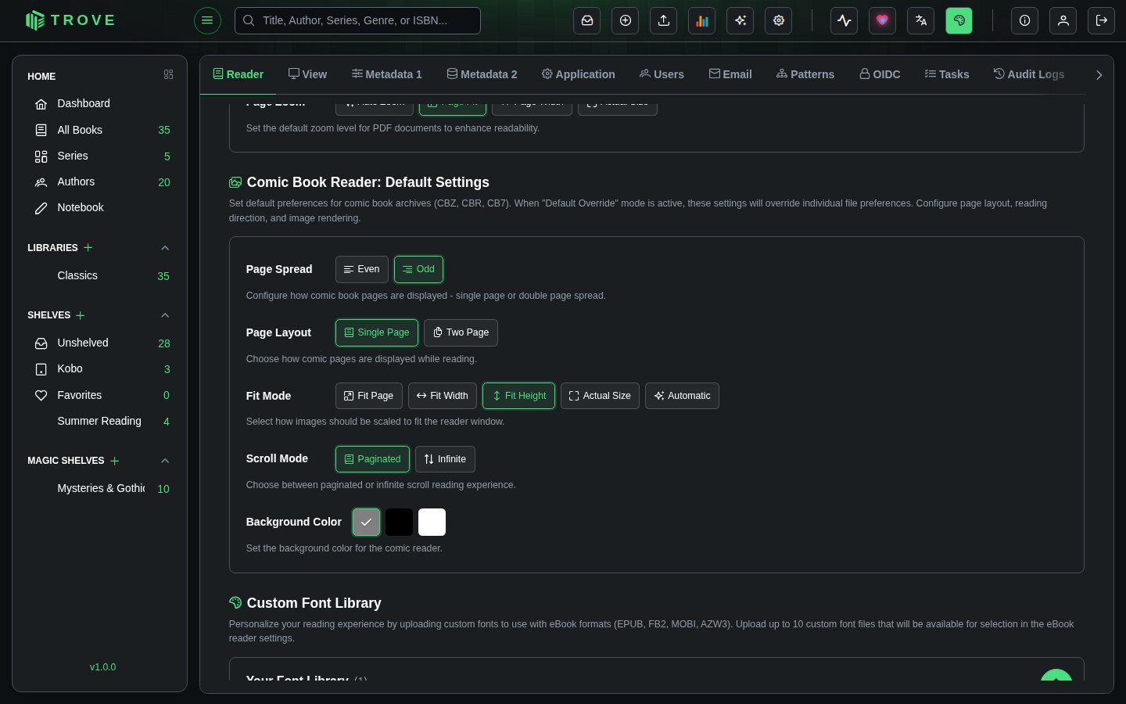Click the TROVE logo
This screenshot has width=1126, height=704.
coord(70,20)
